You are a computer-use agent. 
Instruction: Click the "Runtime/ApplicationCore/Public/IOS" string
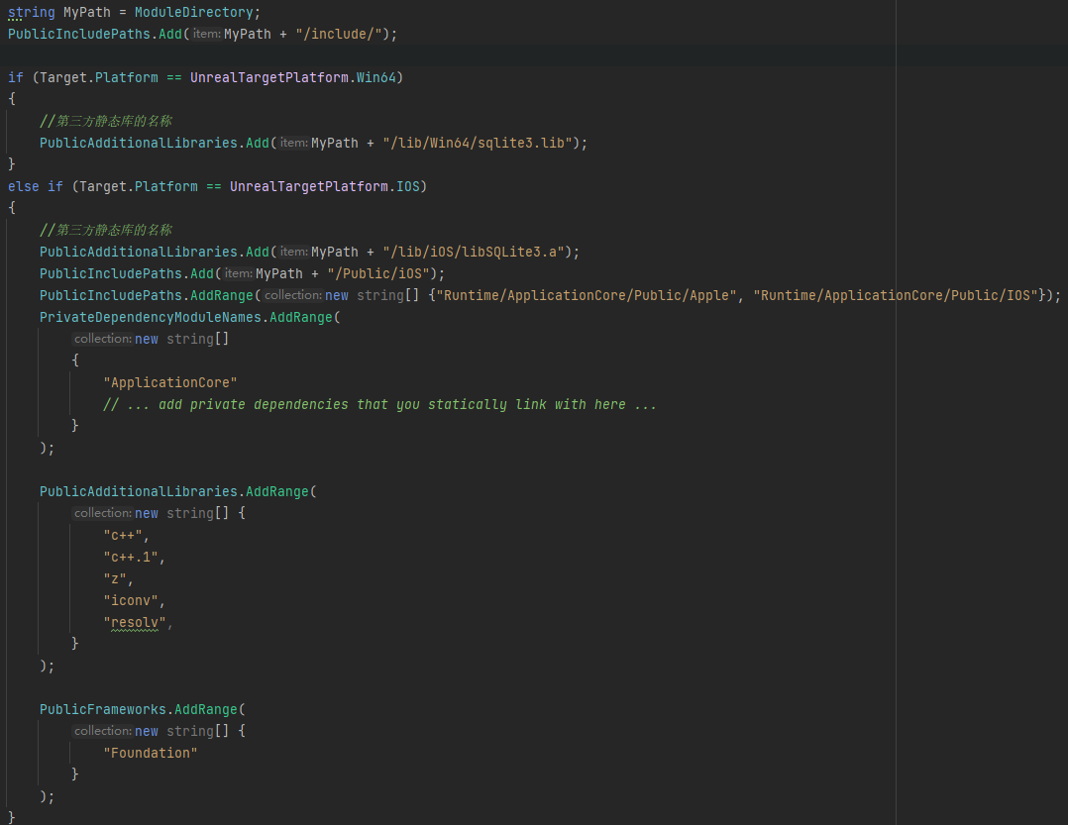coord(899,295)
